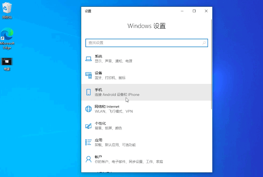The image size is (263, 177).
Task: Click the WLAN、飞行模式、VPN description
Action: point(113,111)
